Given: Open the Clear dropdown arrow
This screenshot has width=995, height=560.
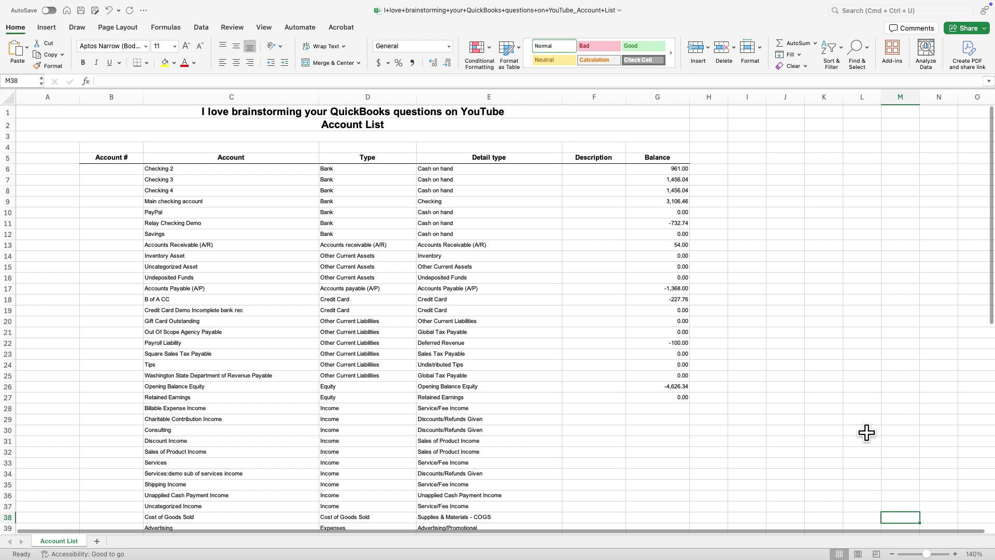Looking at the screenshot, I should [805, 66].
